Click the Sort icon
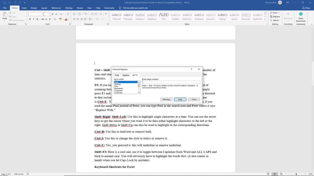The image size is (314, 176). point(101,14)
